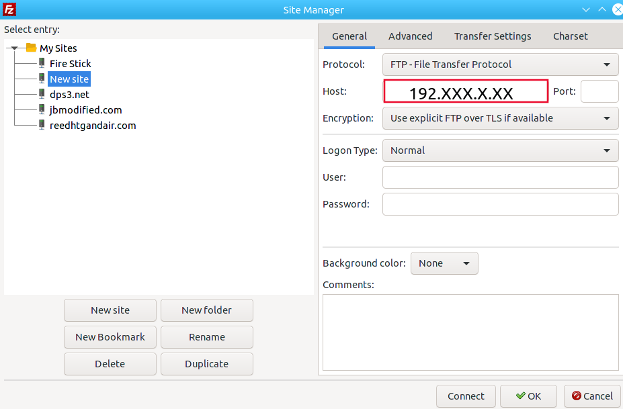This screenshot has width=623, height=409.
Task: Click the My Sites folder icon
Action: pos(32,48)
